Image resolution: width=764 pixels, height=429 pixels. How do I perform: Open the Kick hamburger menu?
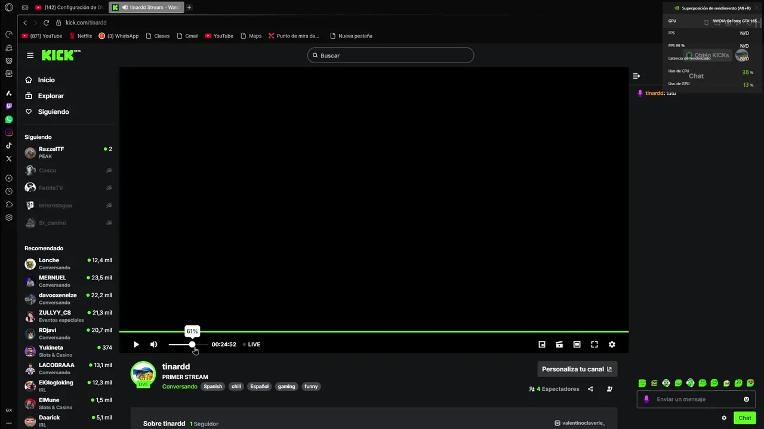point(30,55)
